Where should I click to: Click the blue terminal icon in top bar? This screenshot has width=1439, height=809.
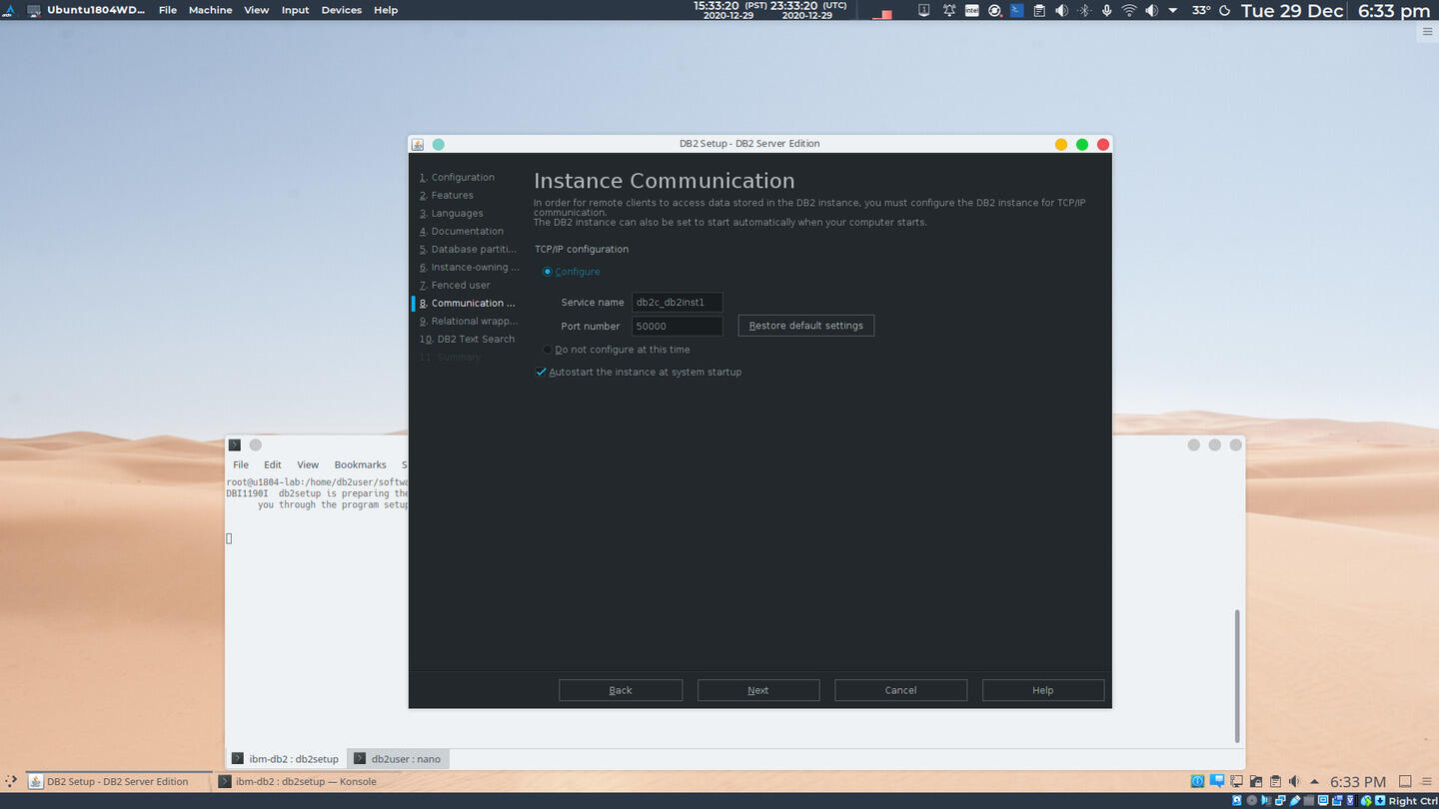[1017, 10]
